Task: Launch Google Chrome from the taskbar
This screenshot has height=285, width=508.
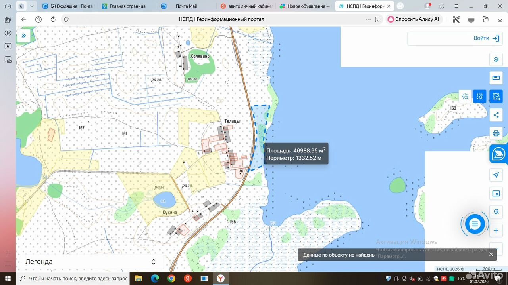Action: (171, 278)
